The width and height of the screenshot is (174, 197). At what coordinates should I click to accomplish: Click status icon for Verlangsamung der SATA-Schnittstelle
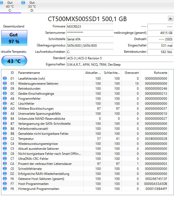tap(5, 123)
